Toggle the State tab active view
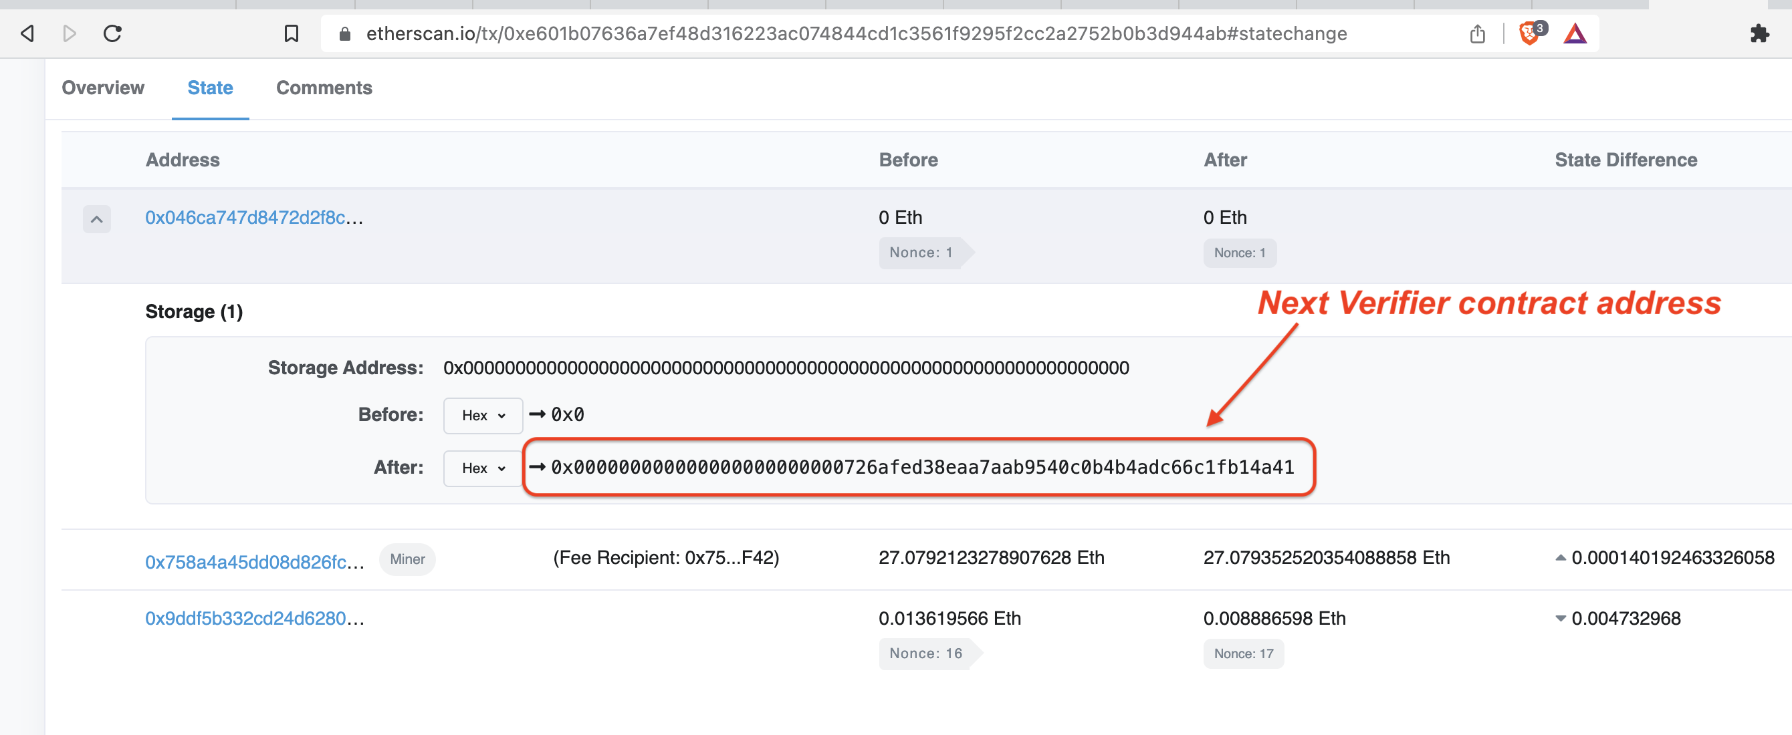This screenshot has width=1792, height=735. pos(209,87)
